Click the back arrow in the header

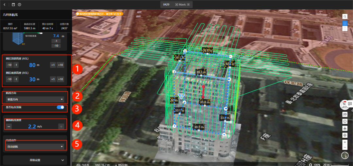click(x=5, y=5)
